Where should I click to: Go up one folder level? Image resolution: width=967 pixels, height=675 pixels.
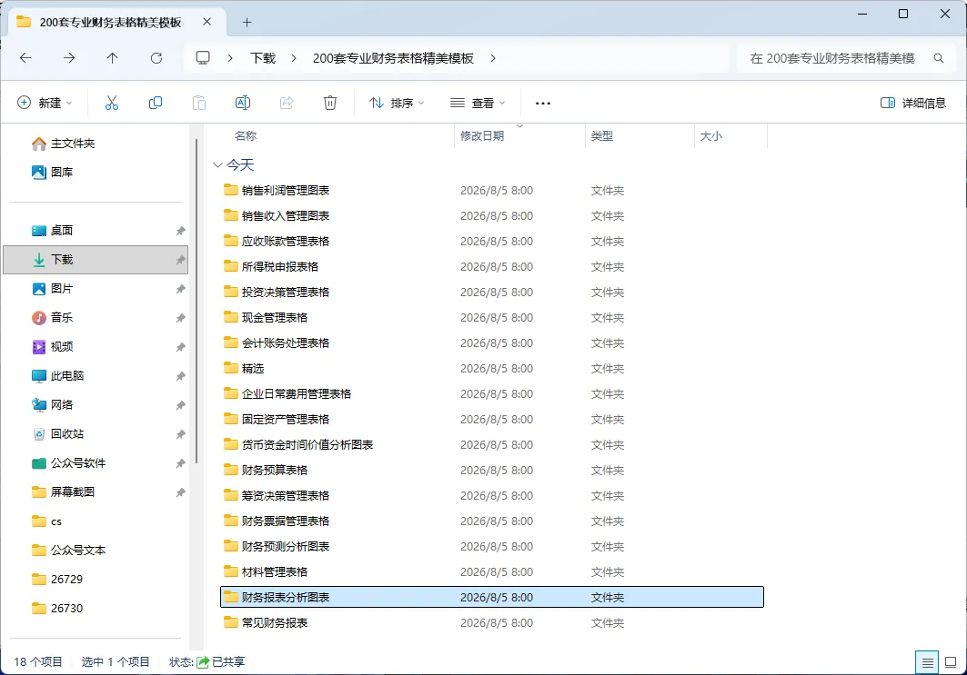coord(112,58)
